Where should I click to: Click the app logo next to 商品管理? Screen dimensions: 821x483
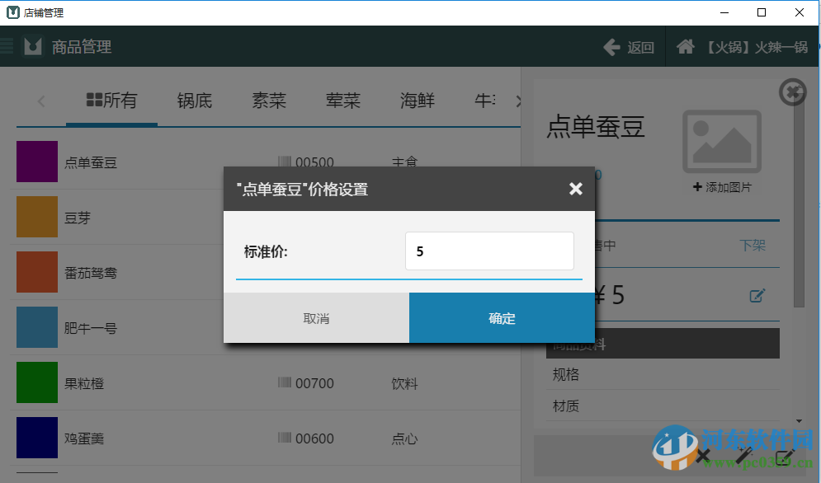pos(32,47)
